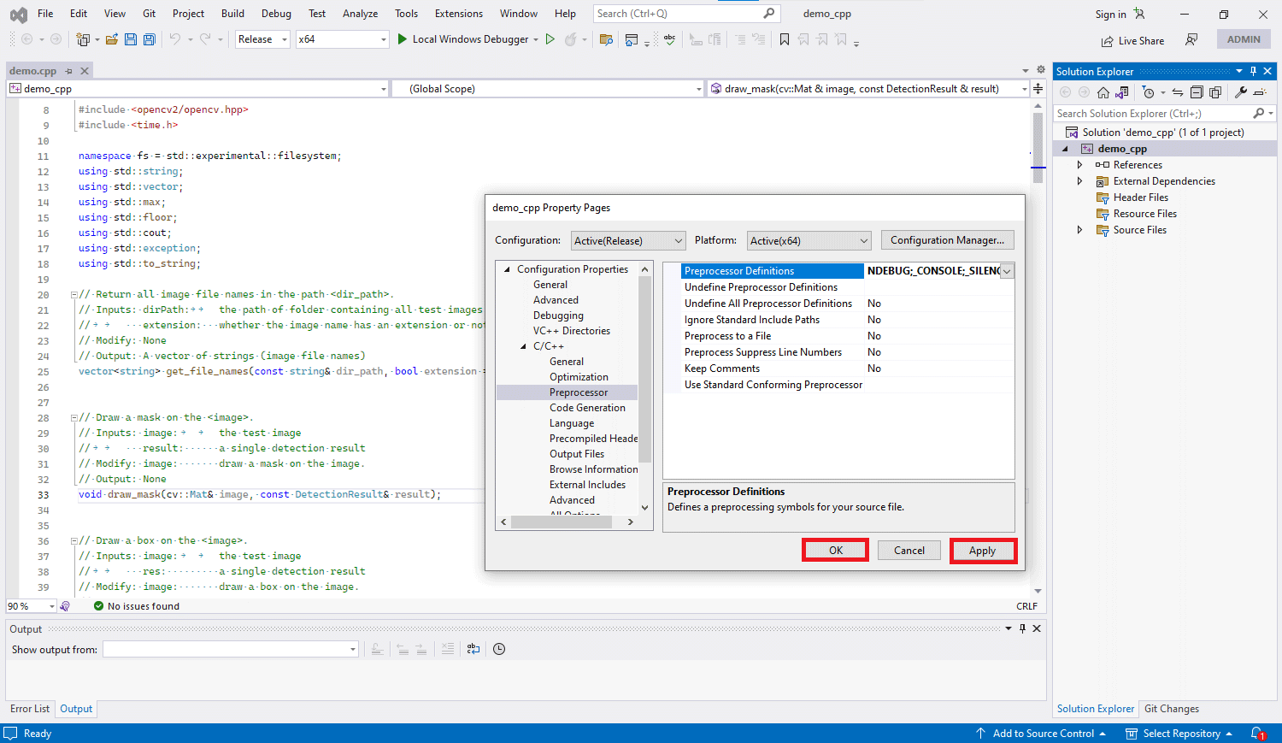Open the Debug menu
The width and height of the screenshot is (1282, 743).
tap(276, 14)
